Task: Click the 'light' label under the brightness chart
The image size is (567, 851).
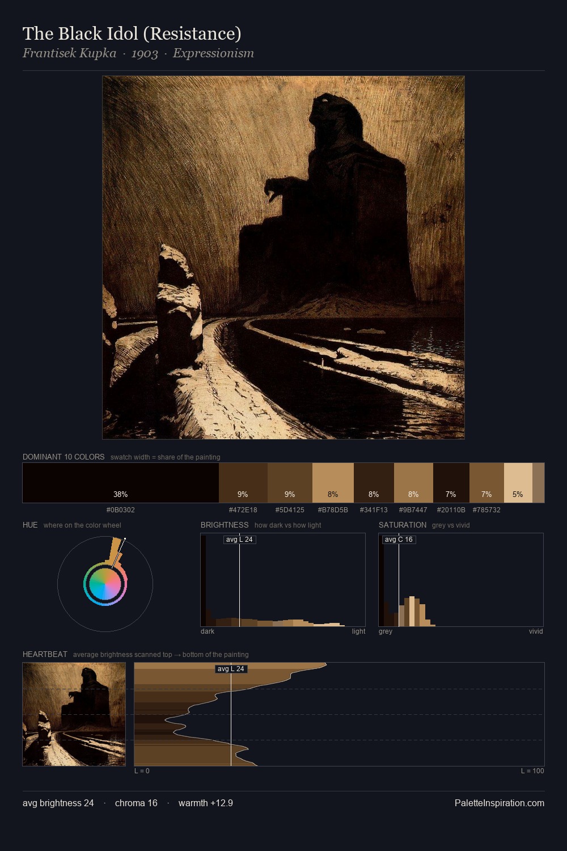Action: click(x=358, y=631)
